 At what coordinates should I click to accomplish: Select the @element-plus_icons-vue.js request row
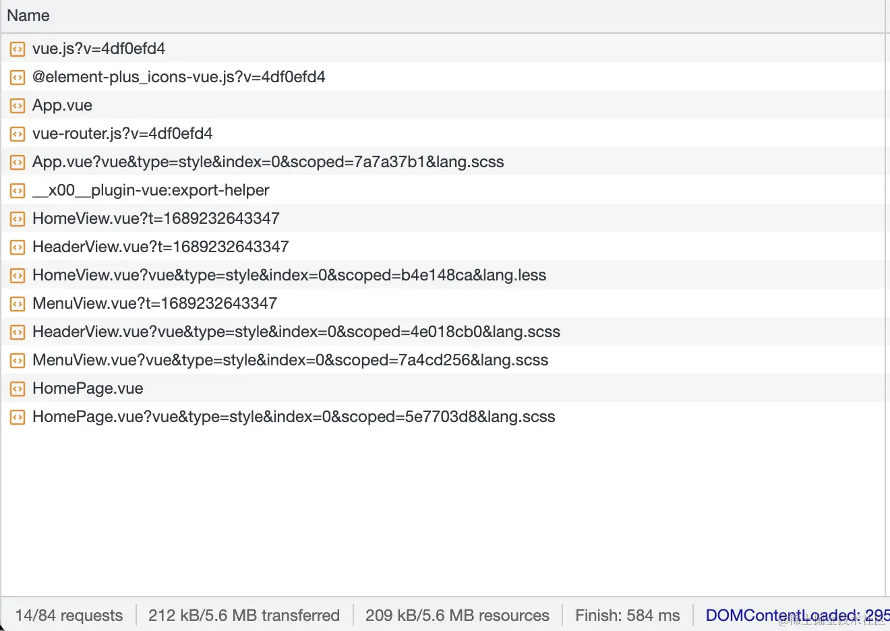[179, 77]
